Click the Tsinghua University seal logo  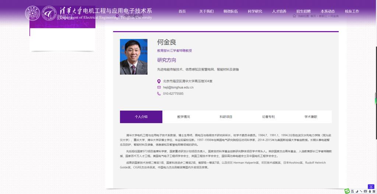click(32, 13)
